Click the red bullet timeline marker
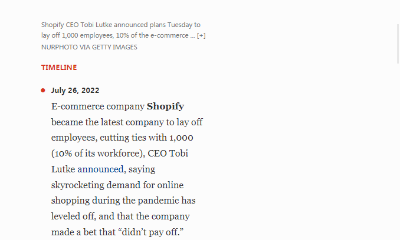The height and width of the screenshot is (240, 400). 43,90
